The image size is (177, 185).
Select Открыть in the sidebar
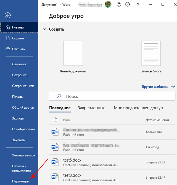click(x=19, y=49)
